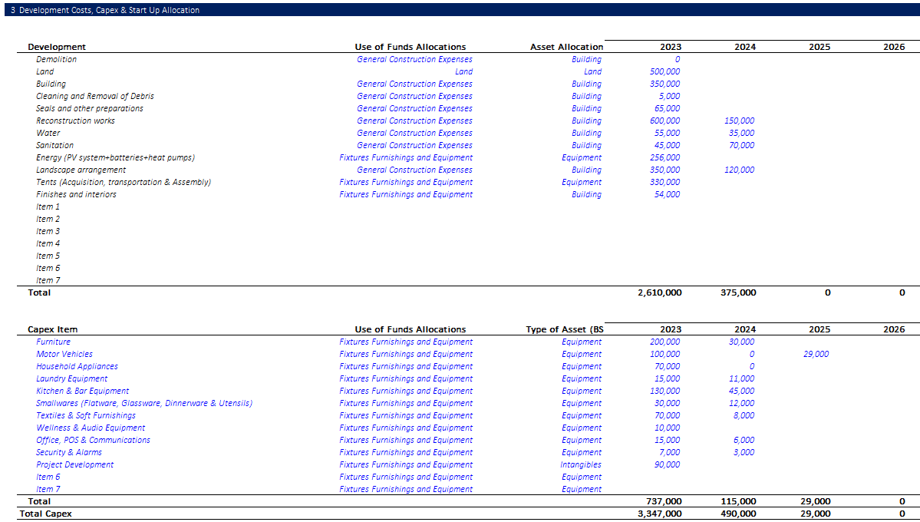Click the Land 2023 value of 500,000

(x=664, y=71)
